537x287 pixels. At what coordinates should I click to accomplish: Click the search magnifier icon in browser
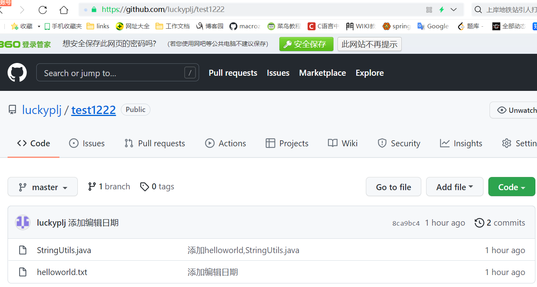[x=478, y=10]
